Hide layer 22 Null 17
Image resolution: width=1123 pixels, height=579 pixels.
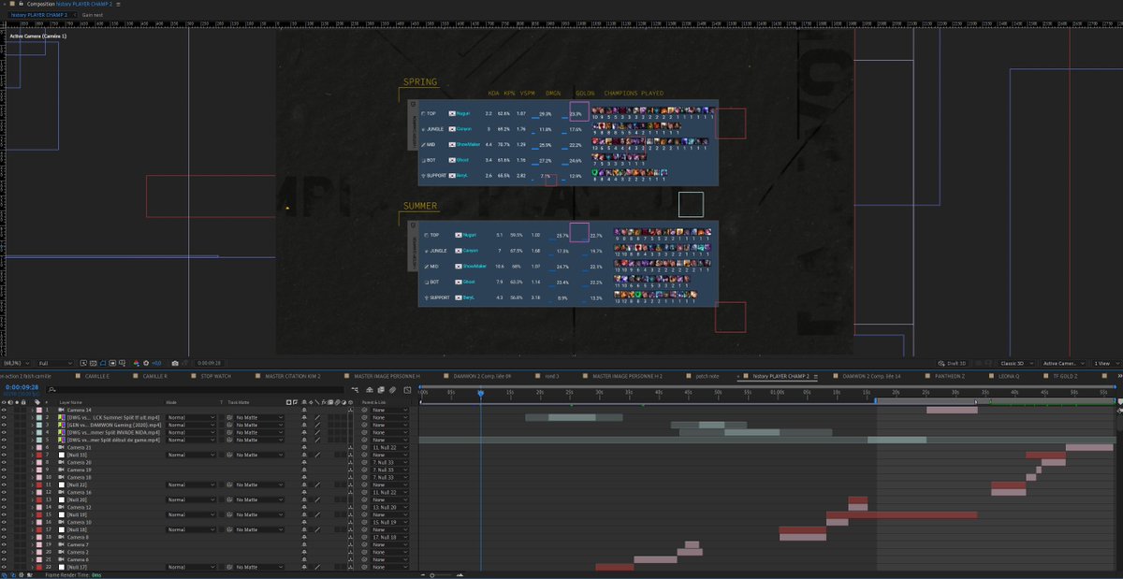tap(5, 568)
